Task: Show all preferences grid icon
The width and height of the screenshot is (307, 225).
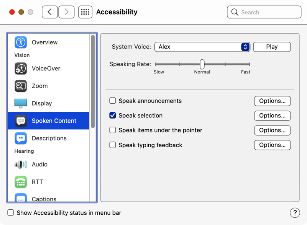Action: (x=85, y=12)
